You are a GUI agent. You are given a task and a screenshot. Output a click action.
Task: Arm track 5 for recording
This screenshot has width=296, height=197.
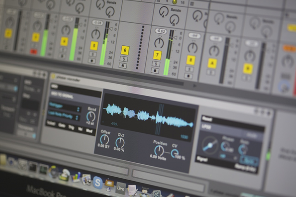[92, 61]
